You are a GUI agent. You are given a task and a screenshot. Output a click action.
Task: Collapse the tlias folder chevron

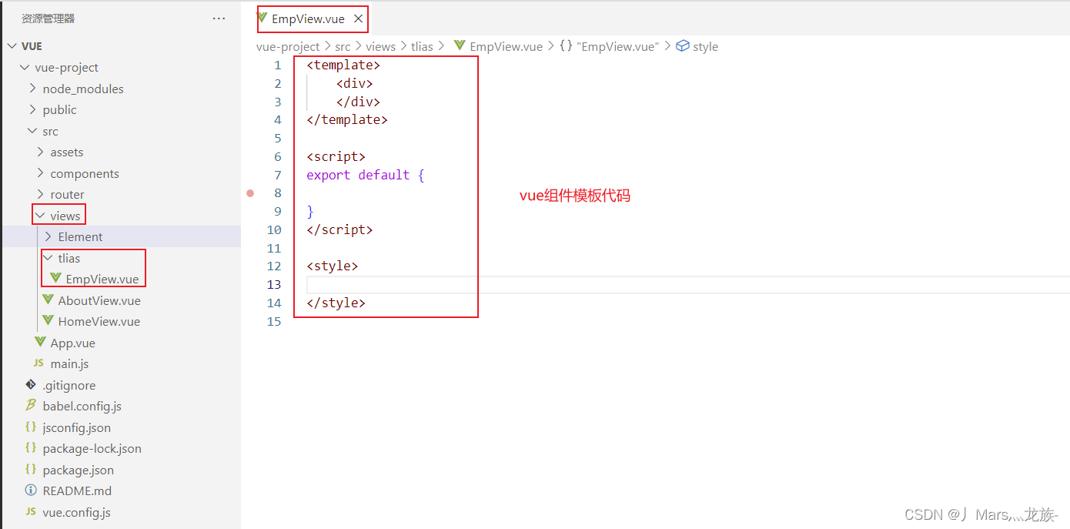pyautogui.click(x=48, y=258)
